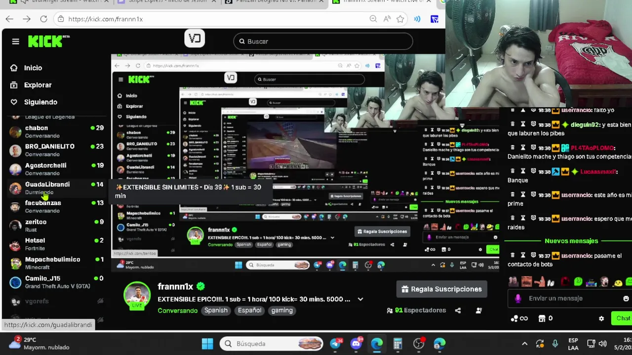The height and width of the screenshot is (355, 632).
Task: Open Agostorchelli's channel in sidebar
Action: [x=57, y=169]
